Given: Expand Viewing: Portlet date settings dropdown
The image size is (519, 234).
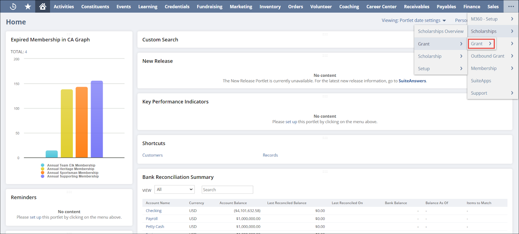Looking at the screenshot, I should (x=414, y=20).
